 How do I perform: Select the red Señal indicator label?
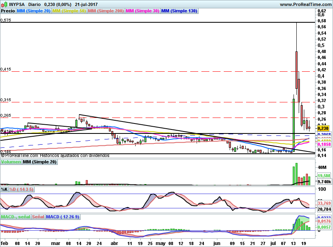tap(38, 217)
